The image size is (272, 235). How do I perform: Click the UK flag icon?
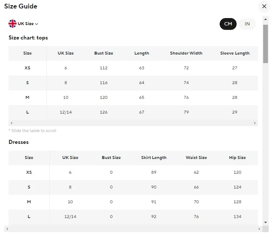pos(12,24)
